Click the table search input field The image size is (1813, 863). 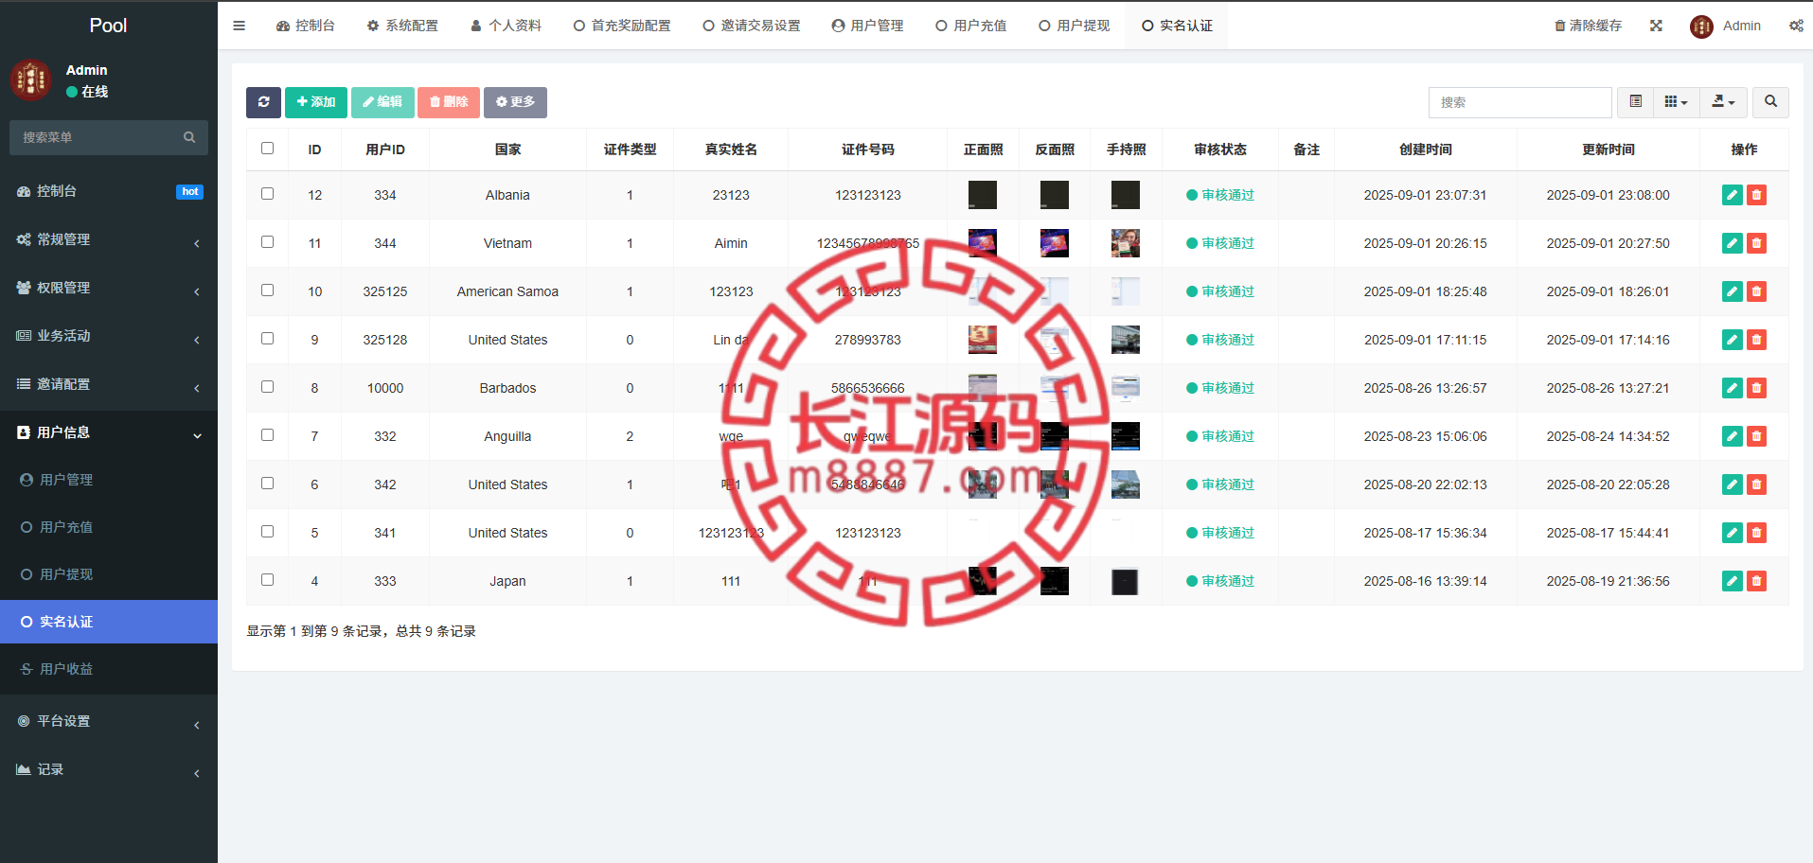click(1520, 102)
